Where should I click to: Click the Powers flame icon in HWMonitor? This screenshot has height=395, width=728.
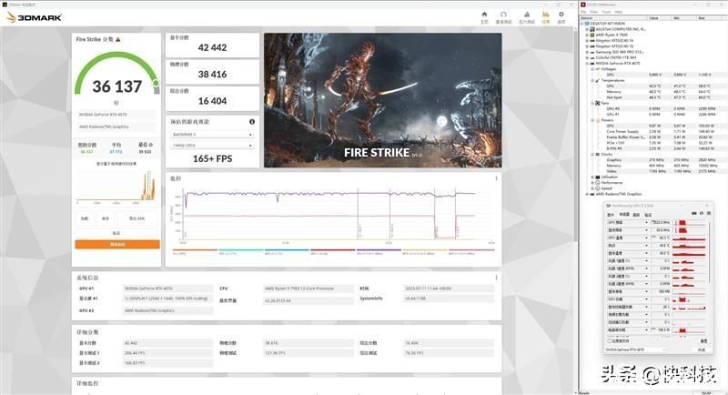[x=598, y=120]
